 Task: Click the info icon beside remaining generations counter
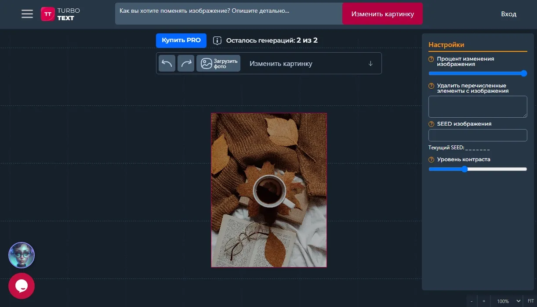[216, 40]
